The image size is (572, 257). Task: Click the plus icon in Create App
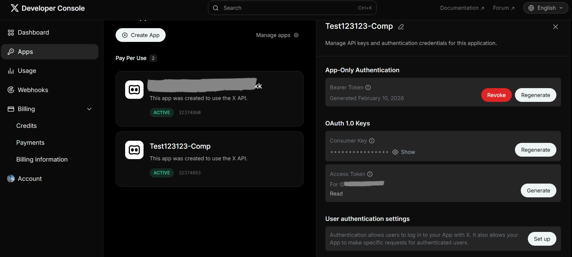coord(125,35)
